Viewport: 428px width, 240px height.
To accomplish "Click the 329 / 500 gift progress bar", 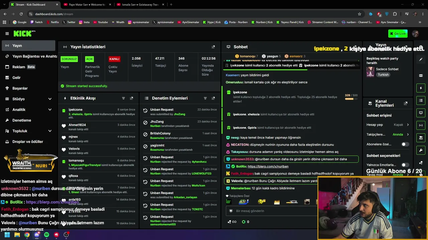I will pyautogui.click(x=351, y=99).
